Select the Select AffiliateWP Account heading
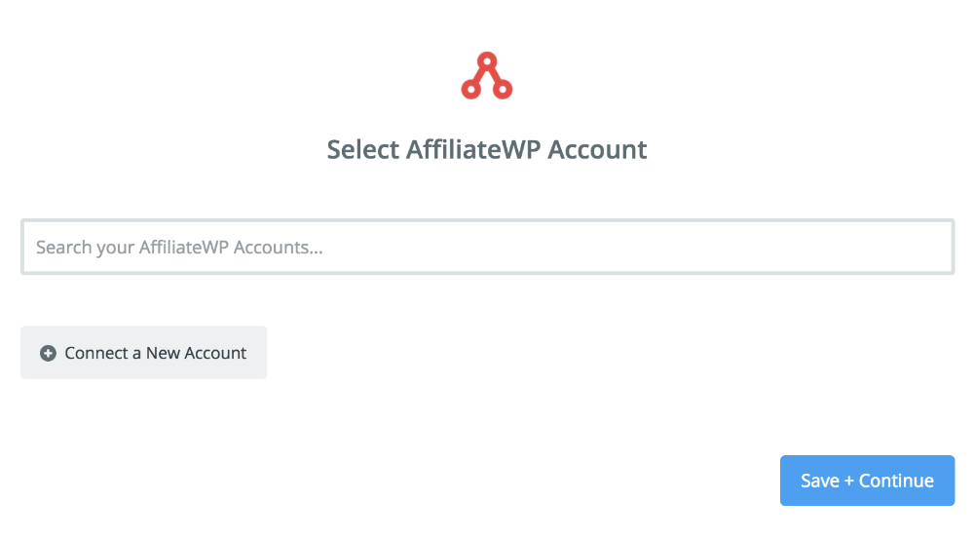This screenshot has width=974, height=539. click(x=487, y=150)
